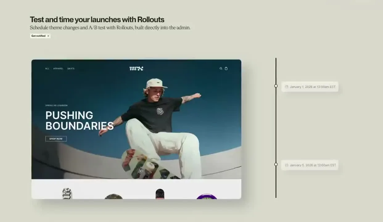Click the Get notified button

[40, 36]
